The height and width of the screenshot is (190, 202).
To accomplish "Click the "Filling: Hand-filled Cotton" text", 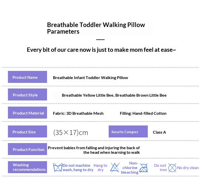I will 143,113.
